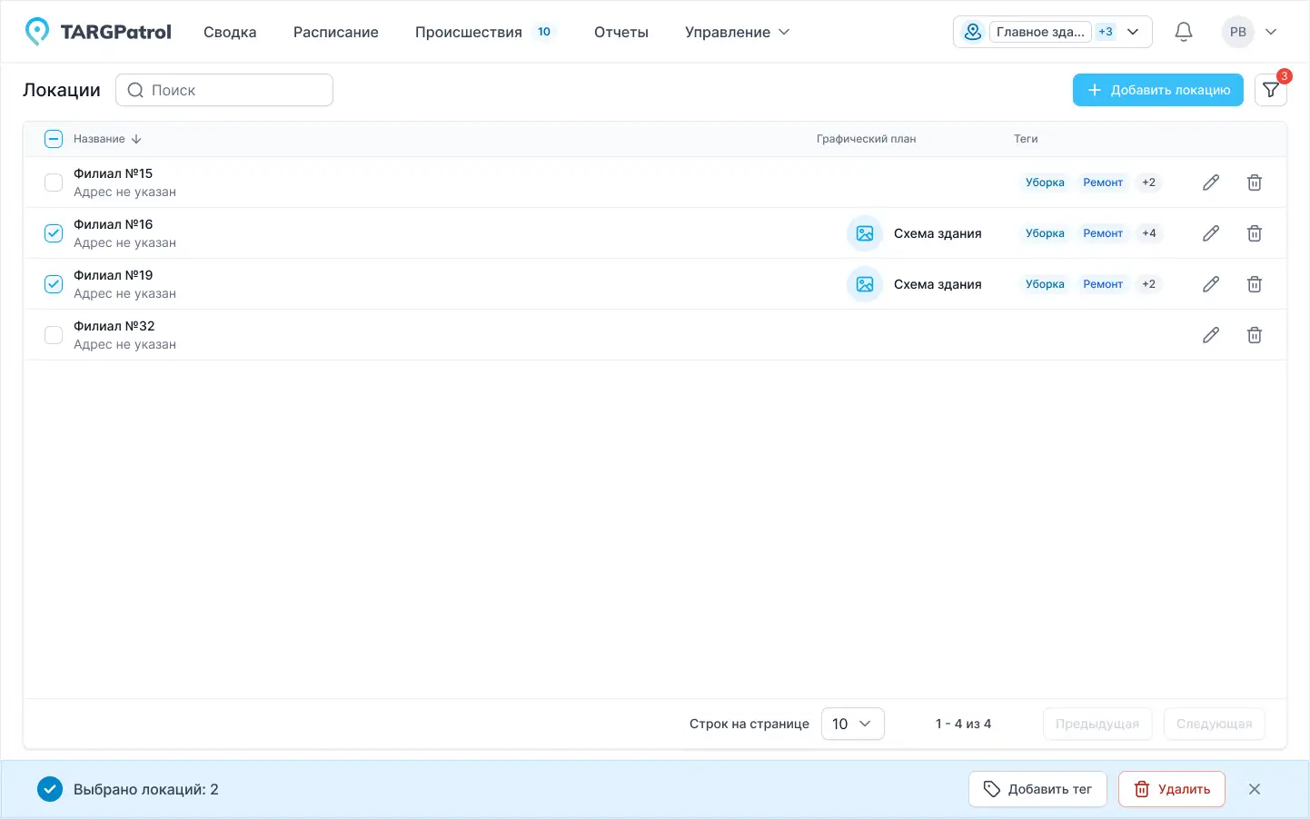This screenshot has width=1310, height=819.
Task: Click the TARGPatrol logo
Action: pyautogui.click(x=98, y=32)
